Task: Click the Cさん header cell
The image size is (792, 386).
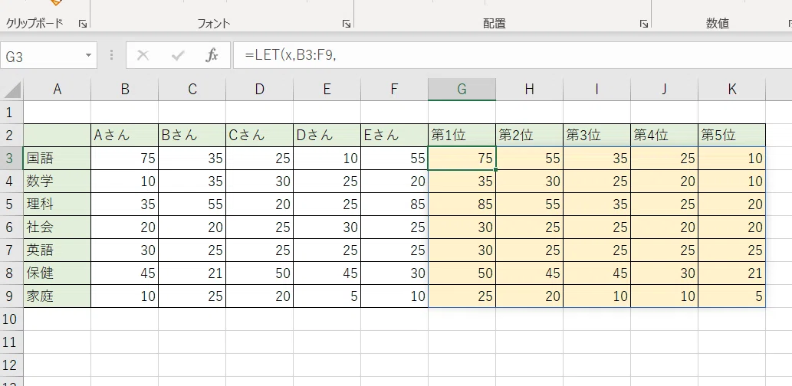Action: (x=260, y=136)
